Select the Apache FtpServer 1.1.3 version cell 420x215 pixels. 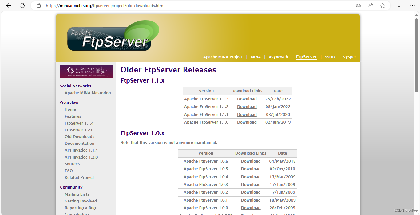[206, 99]
